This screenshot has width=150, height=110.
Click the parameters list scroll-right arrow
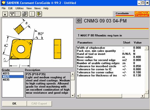(x=143, y=96)
